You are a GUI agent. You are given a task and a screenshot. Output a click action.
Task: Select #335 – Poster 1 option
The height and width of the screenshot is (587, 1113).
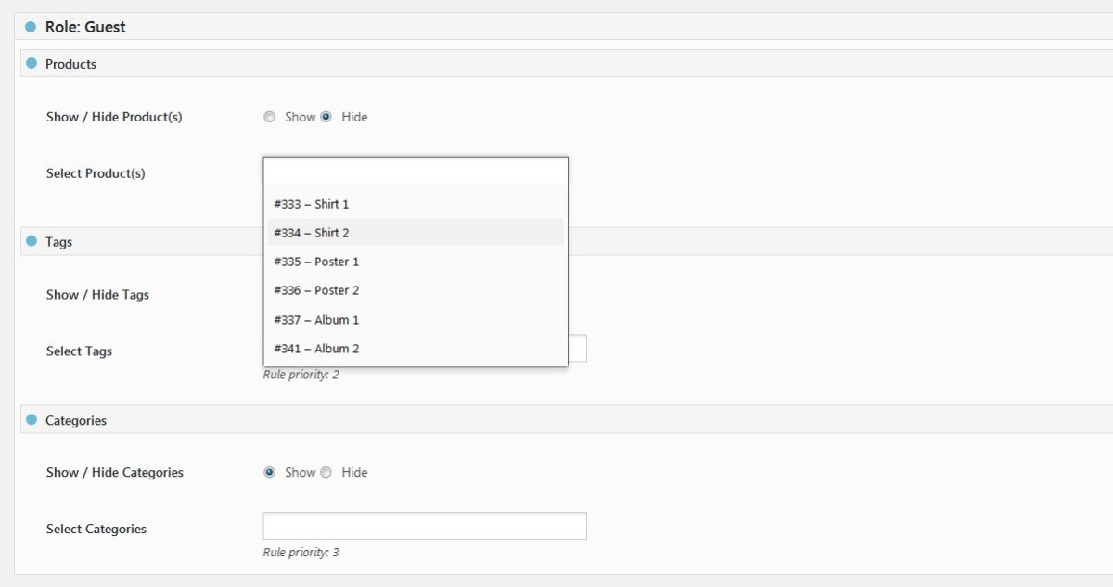pos(316,262)
